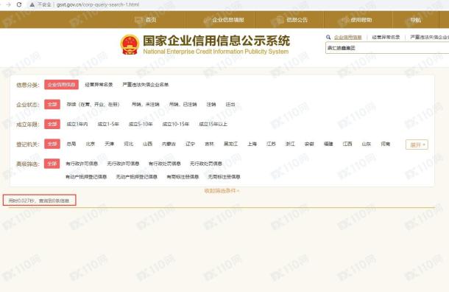Choose 江西 as the registration authority
Viewport: 449px width, 292px height.
347,144
